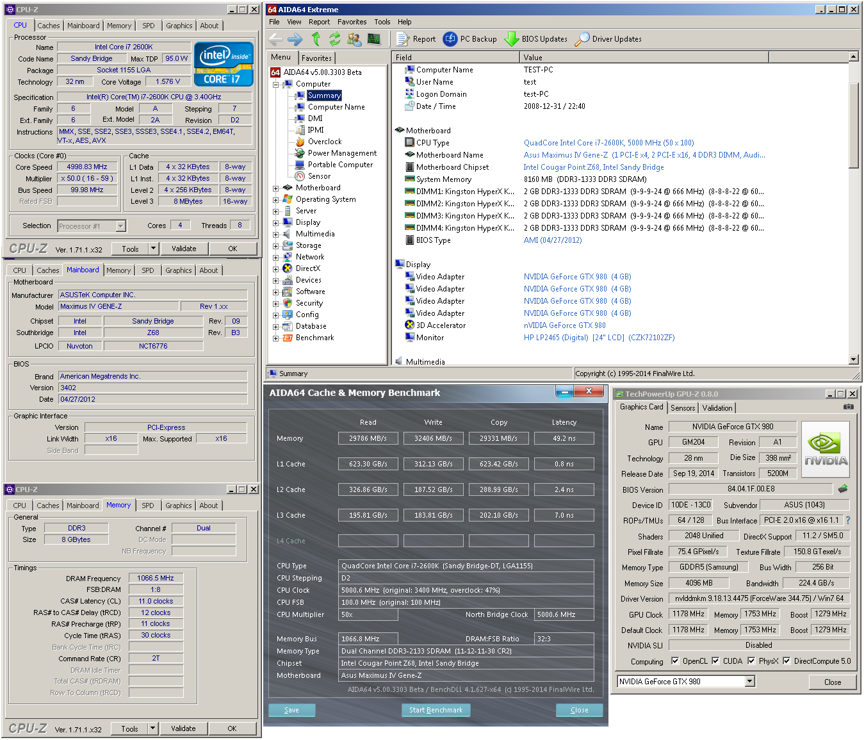Click the Memory Read 29786 MB/s result field
Viewport: 864px width, 740px height.
point(368,438)
